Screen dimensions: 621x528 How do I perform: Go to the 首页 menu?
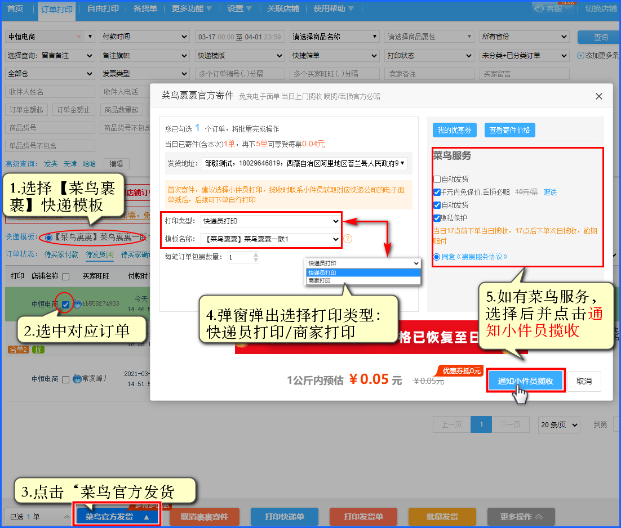pos(15,8)
